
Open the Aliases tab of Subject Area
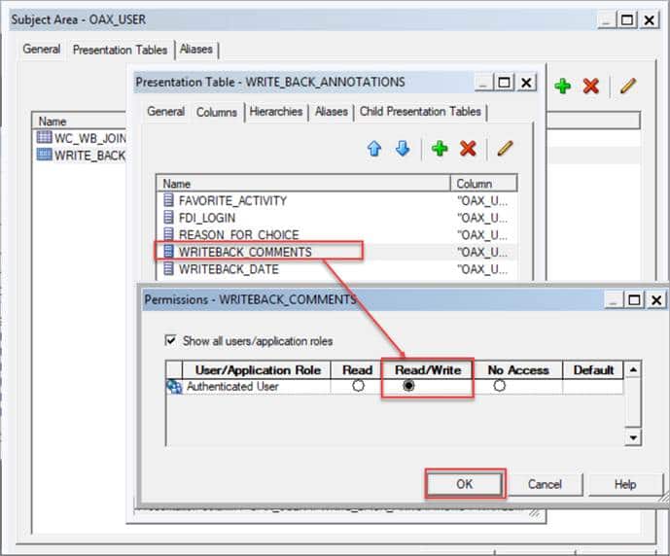(196, 50)
